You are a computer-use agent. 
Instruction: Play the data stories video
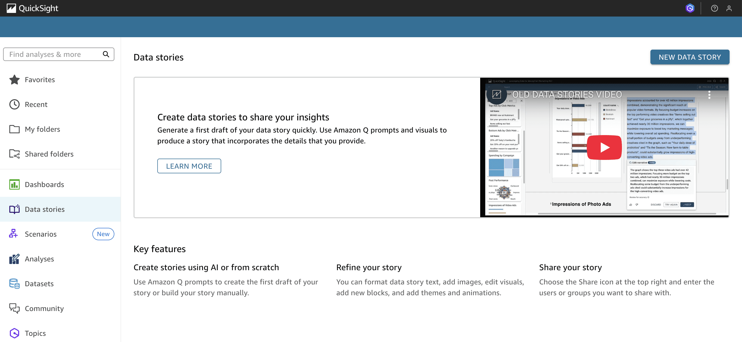click(x=604, y=147)
